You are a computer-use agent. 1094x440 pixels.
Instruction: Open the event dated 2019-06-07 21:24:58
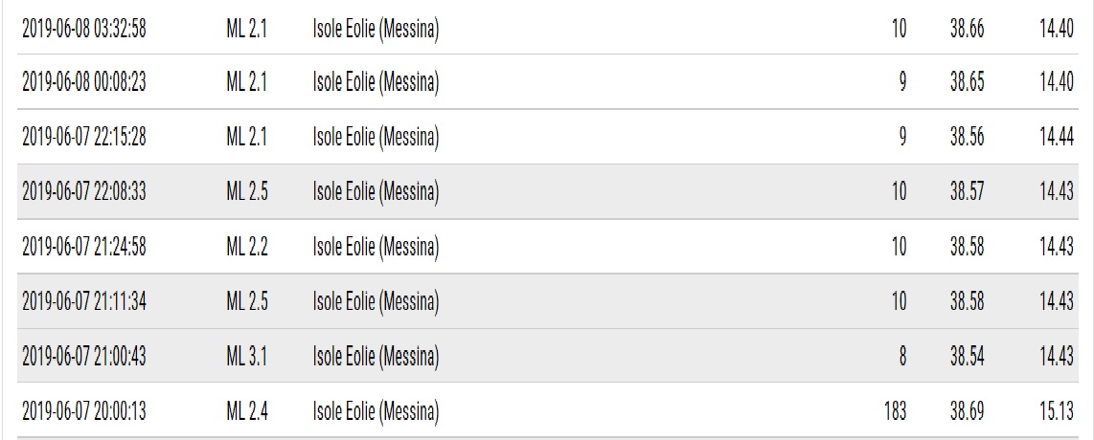click(84, 248)
